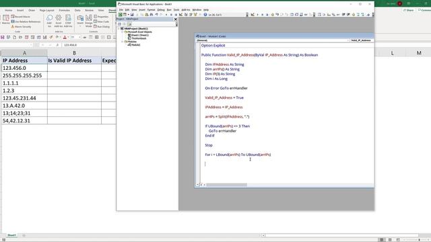Click Record Macro in the Excel ribbon

coord(21,17)
